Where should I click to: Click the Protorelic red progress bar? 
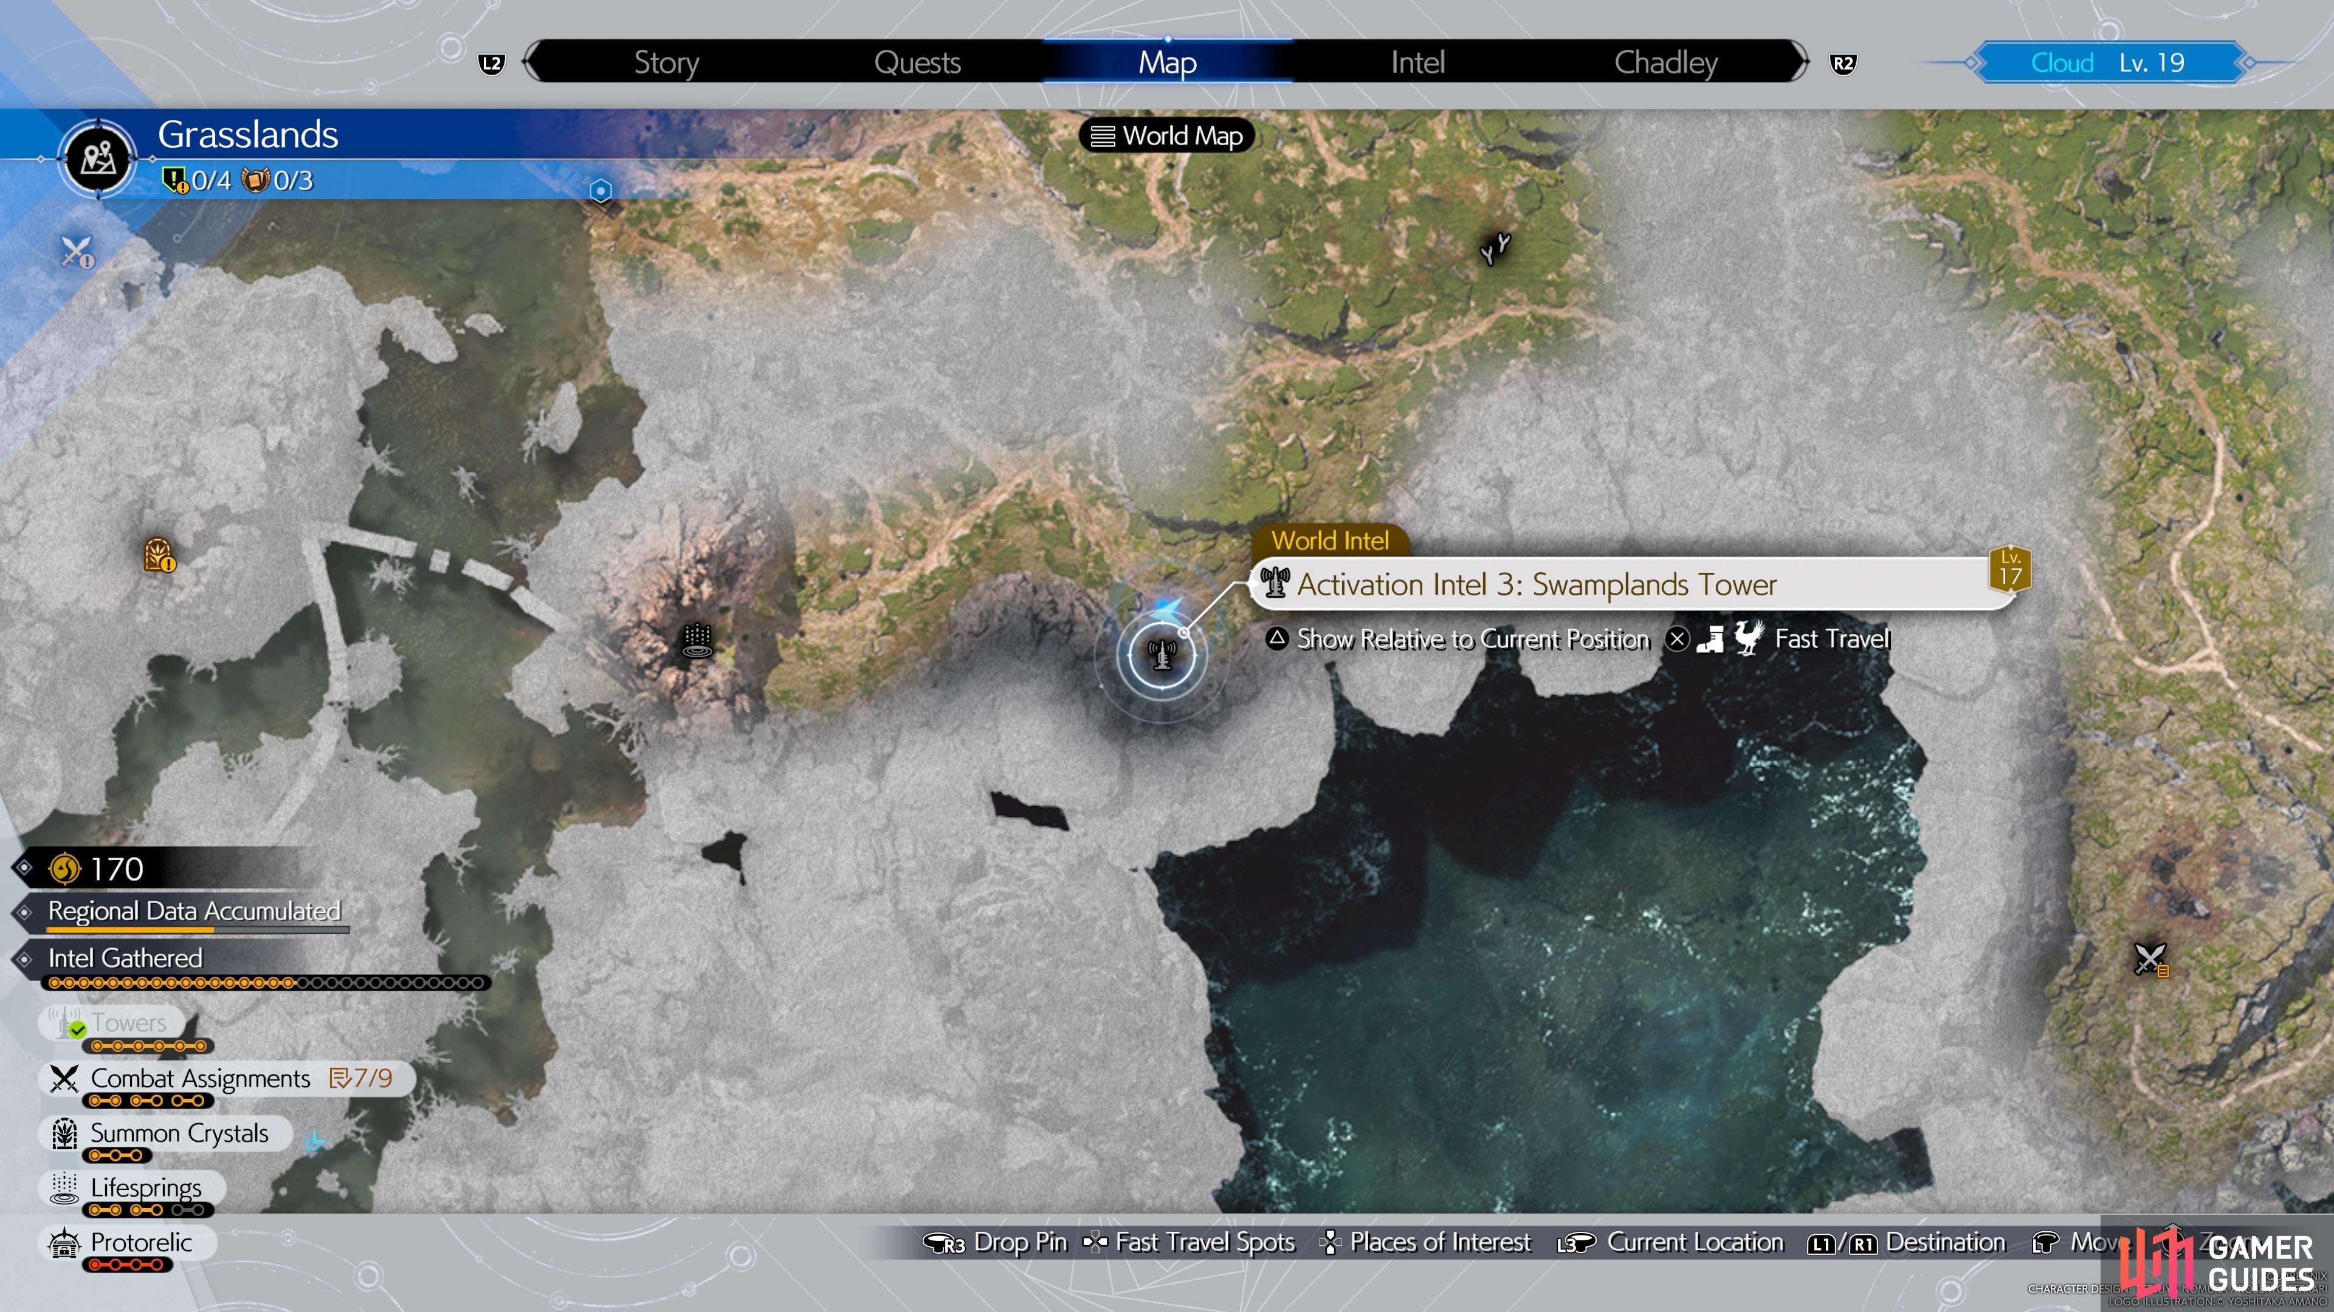click(x=127, y=1266)
